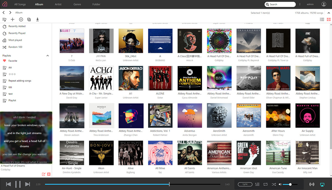Image resolution: width=332 pixels, height=190 pixels.
Task: Open the now playing queue icon
Action: pyautogui.click(x=257, y=184)
